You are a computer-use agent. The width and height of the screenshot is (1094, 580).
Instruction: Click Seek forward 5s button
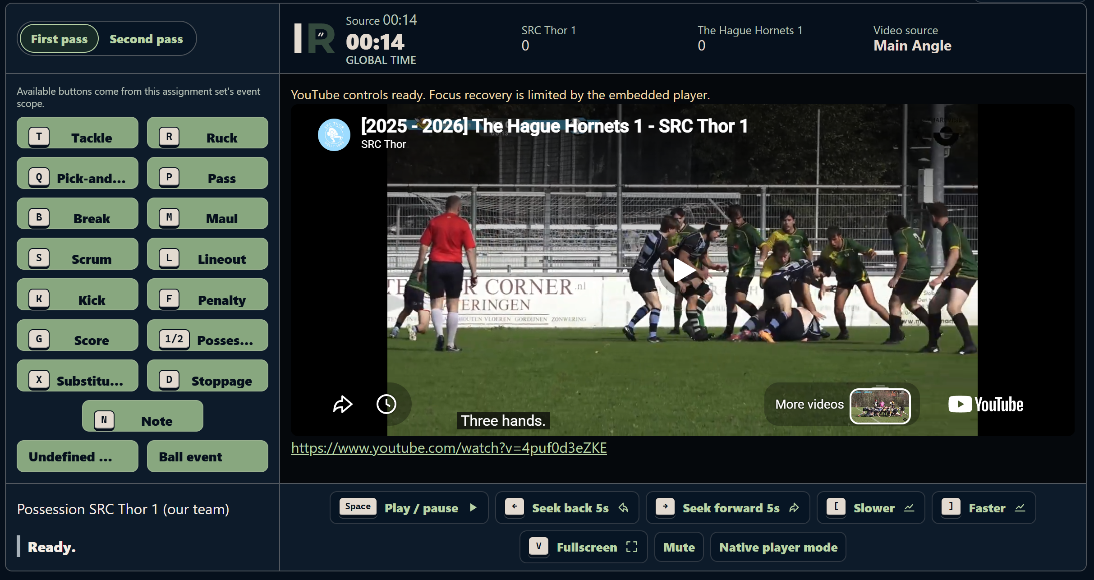tap(728, 508)
